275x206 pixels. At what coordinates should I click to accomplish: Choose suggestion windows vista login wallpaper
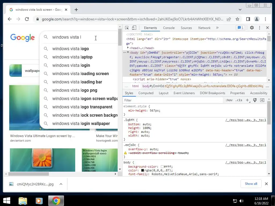(x=81, y=123)
